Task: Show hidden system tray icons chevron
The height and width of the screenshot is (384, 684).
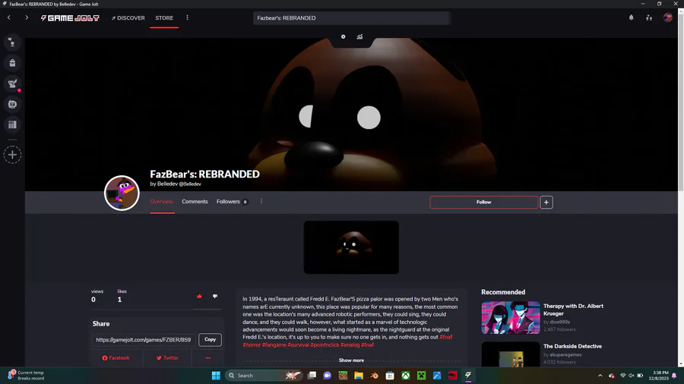Action: 600,376
